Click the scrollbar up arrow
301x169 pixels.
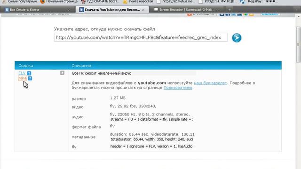(x=299, y=16)
